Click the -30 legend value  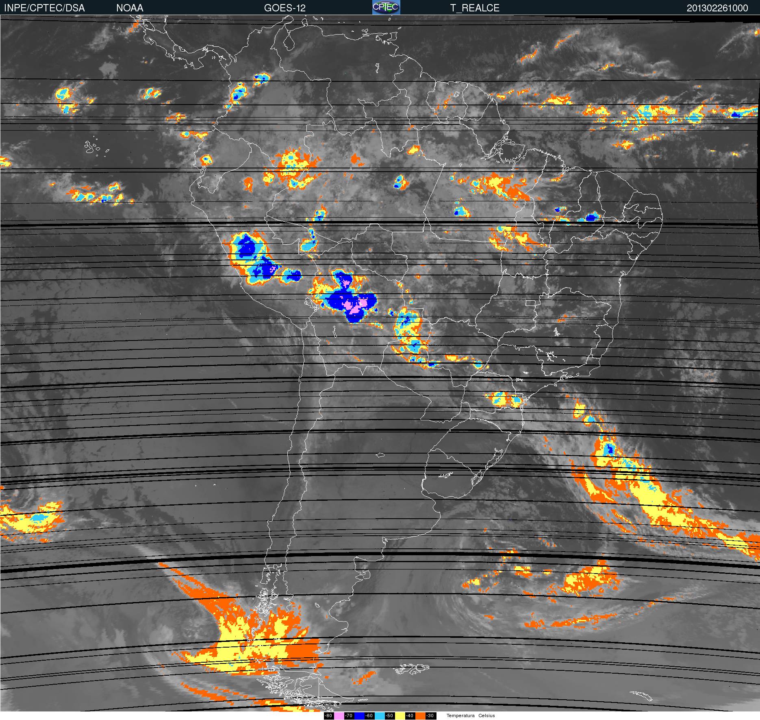431,716
